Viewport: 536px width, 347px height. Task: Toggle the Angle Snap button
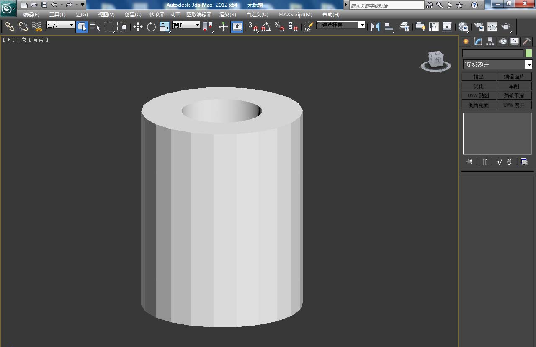click(266, 27)
